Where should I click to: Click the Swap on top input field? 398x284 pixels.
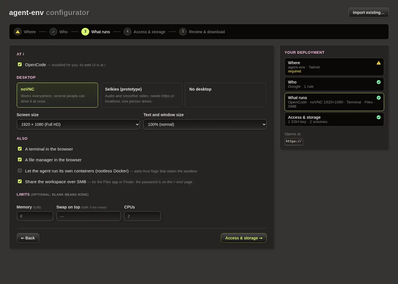point(89,216)
